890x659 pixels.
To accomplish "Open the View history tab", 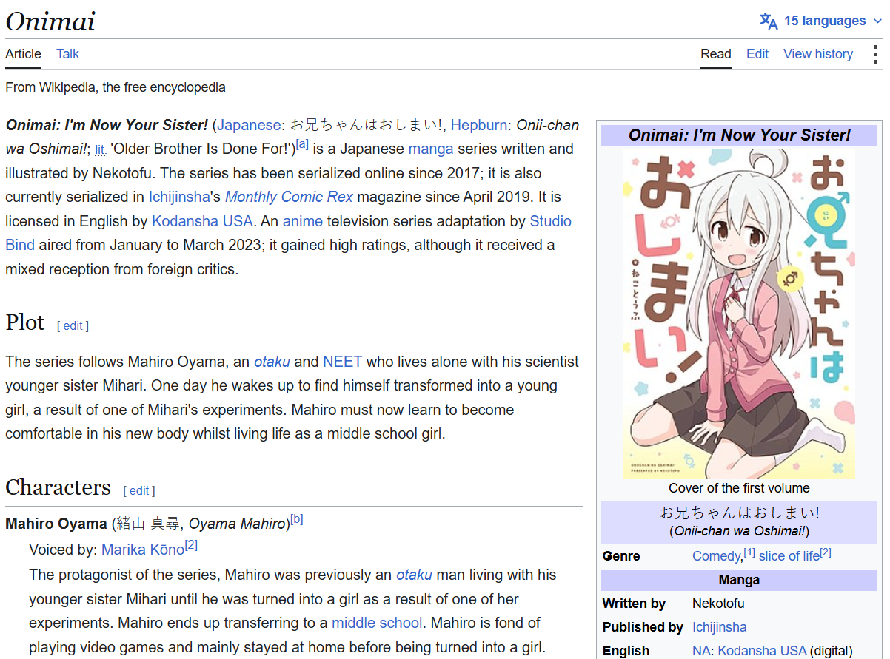I will pyautogui.click(x=818, y=54).
